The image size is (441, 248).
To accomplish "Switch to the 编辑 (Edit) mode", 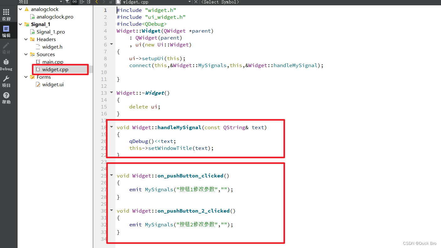I will coord(6,32).
